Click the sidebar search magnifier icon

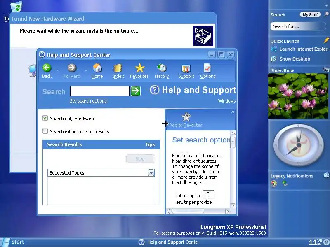pos(326,14)
